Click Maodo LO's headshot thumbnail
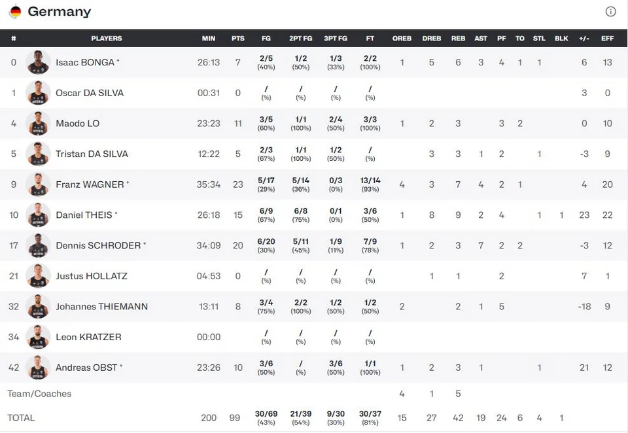 38,124
